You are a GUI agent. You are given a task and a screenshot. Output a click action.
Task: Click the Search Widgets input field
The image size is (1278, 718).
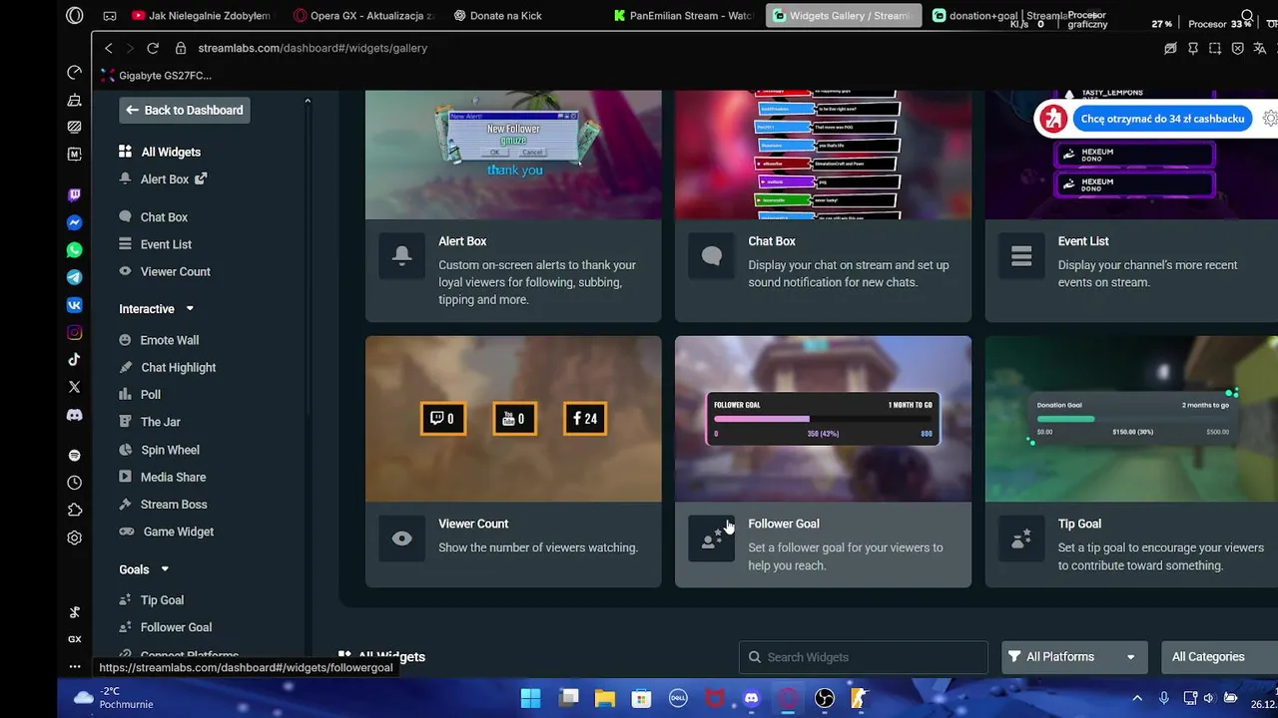(864, 657)
